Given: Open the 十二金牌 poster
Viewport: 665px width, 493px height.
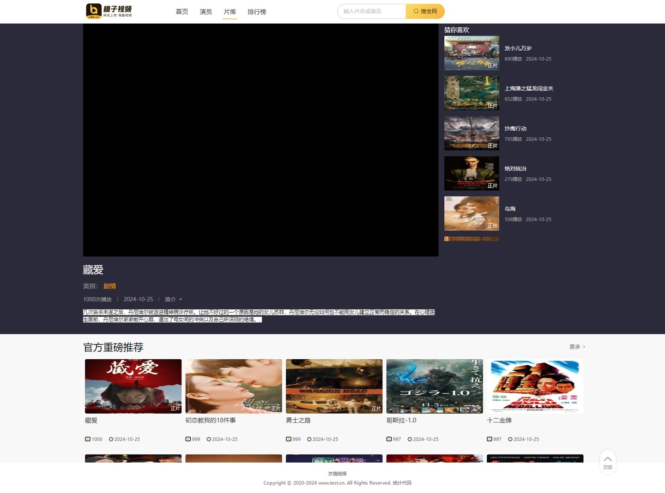Looking at the screenshot, I should click(535, 386).
